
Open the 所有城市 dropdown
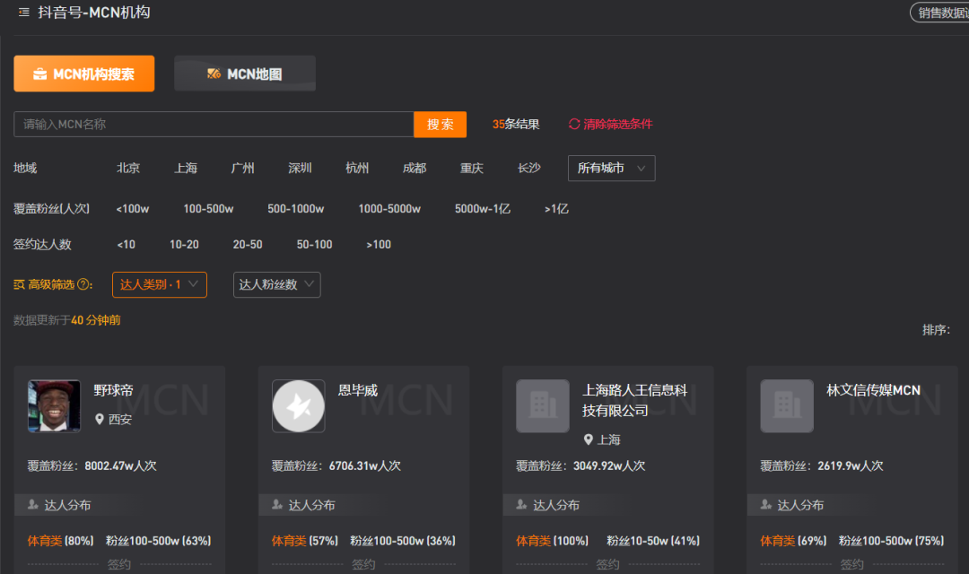611,168
